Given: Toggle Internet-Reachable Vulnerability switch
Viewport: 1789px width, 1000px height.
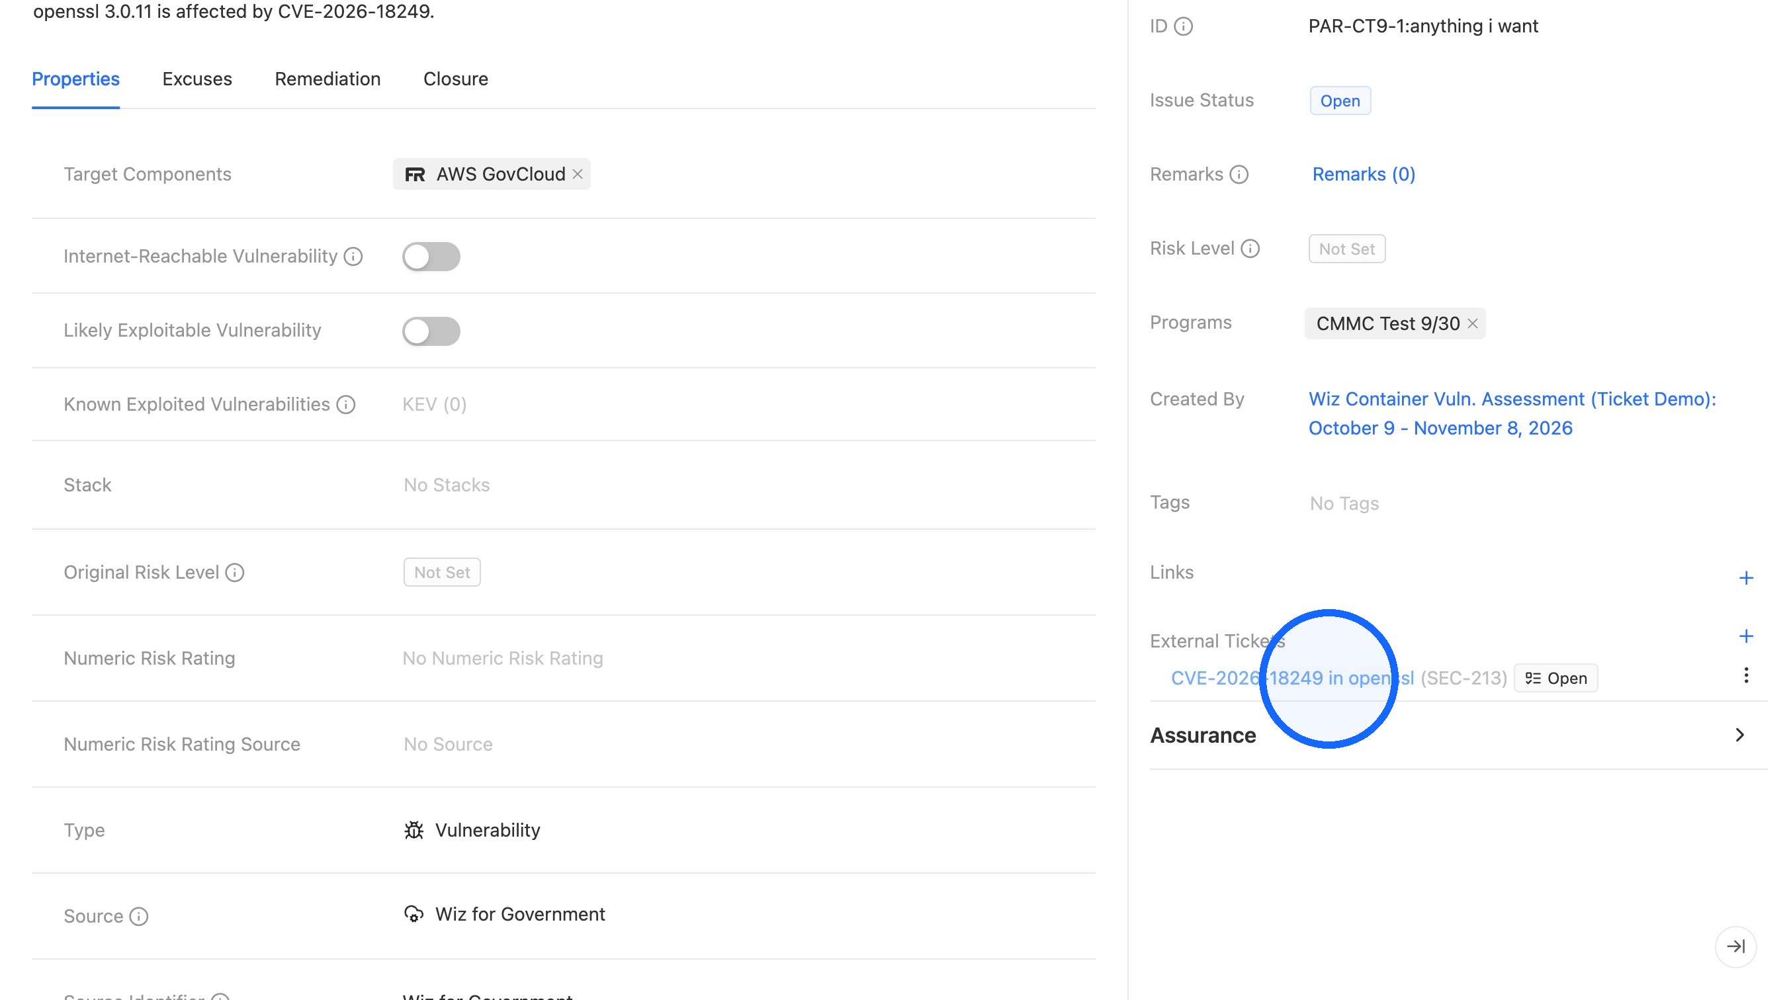Looking at the screenshot, I should point(431,256).
